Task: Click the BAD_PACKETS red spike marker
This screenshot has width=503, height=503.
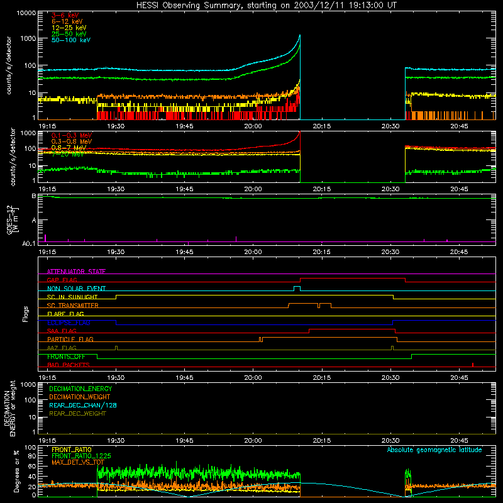Action: [x=473, y=365]
